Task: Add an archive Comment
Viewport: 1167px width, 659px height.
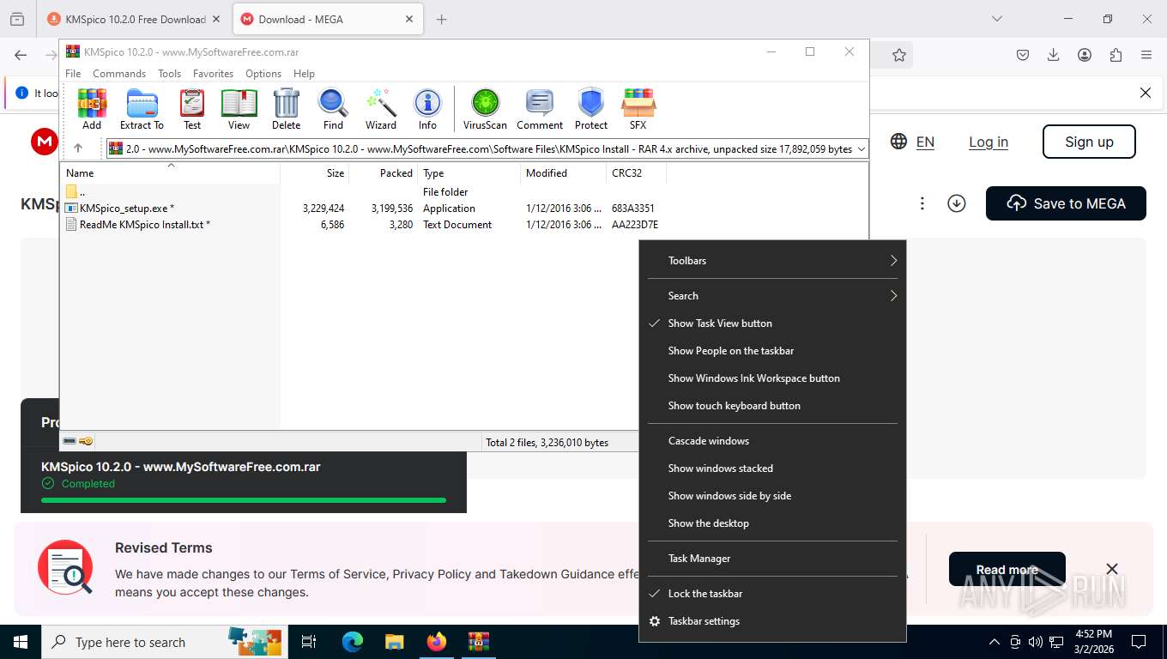Action: (x=540, y=109)
